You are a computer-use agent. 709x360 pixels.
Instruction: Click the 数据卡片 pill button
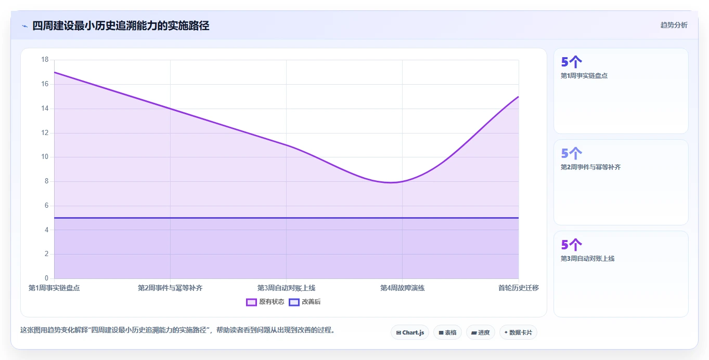tap(518, 332)
